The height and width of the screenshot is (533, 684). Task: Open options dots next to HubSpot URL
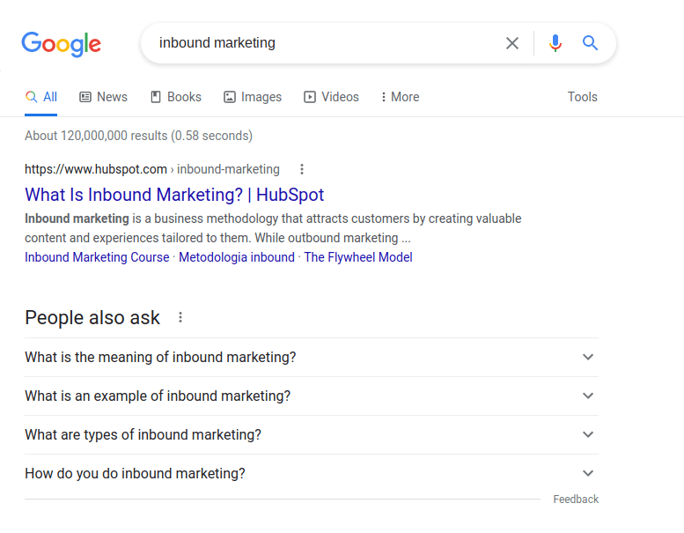point(302,169)
